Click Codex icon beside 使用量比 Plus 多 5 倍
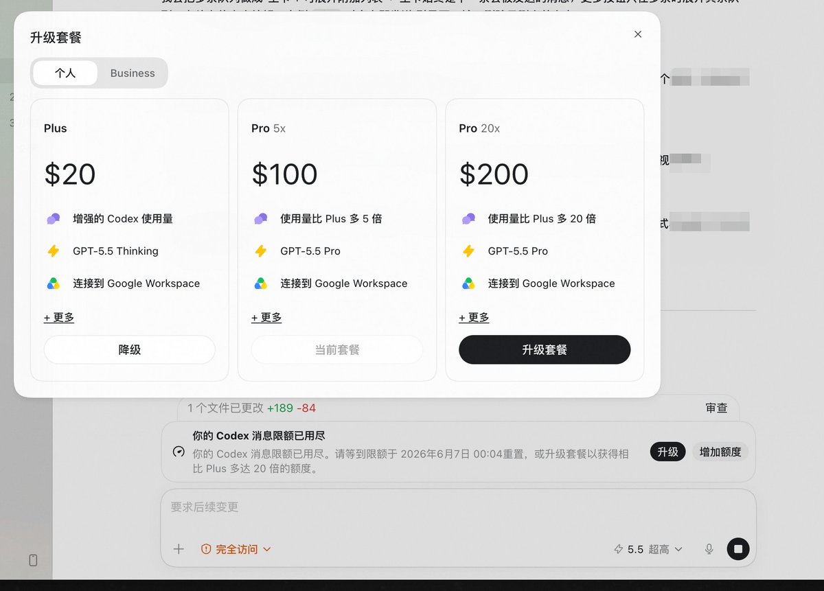This screenshot has width=824, height=591. [261, 219]
